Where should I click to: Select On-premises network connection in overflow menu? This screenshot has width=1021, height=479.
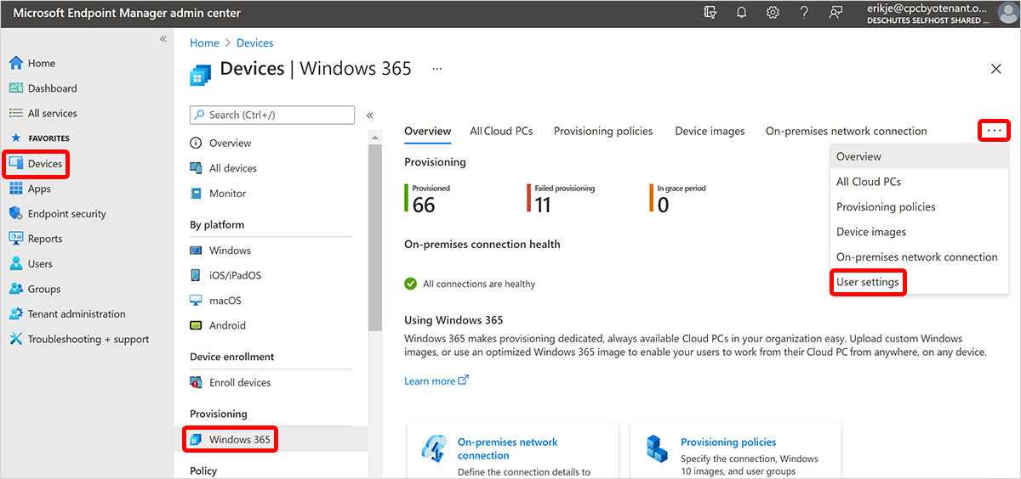(x=919, y=256)
